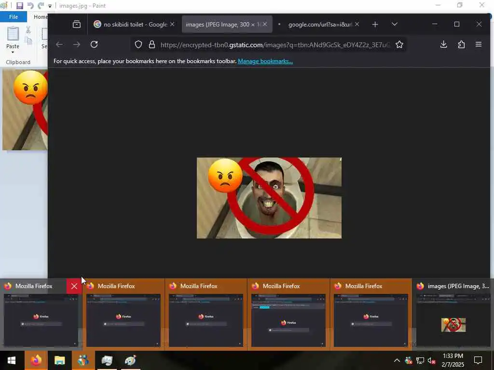Save via Paint quick access toolbar
Screen dimensions: 494x370
tap(19, 6)
